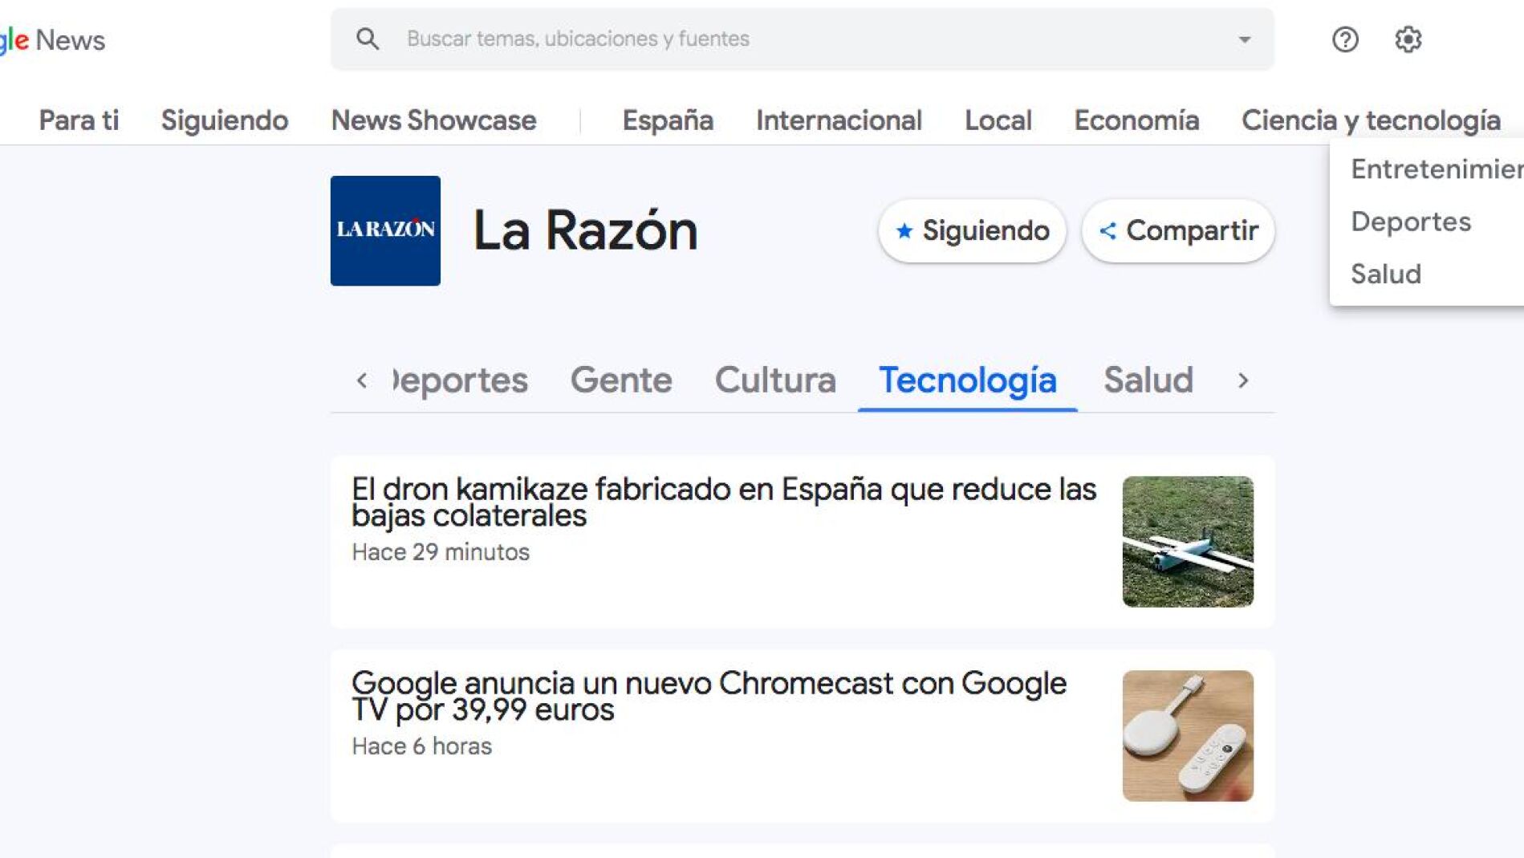1524x858 pixels.
Task: Switch to La Razón Salud tab
Action: click(x=1148, y=380)
